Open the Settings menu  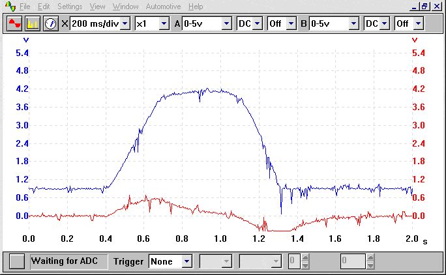pos(70,7)
